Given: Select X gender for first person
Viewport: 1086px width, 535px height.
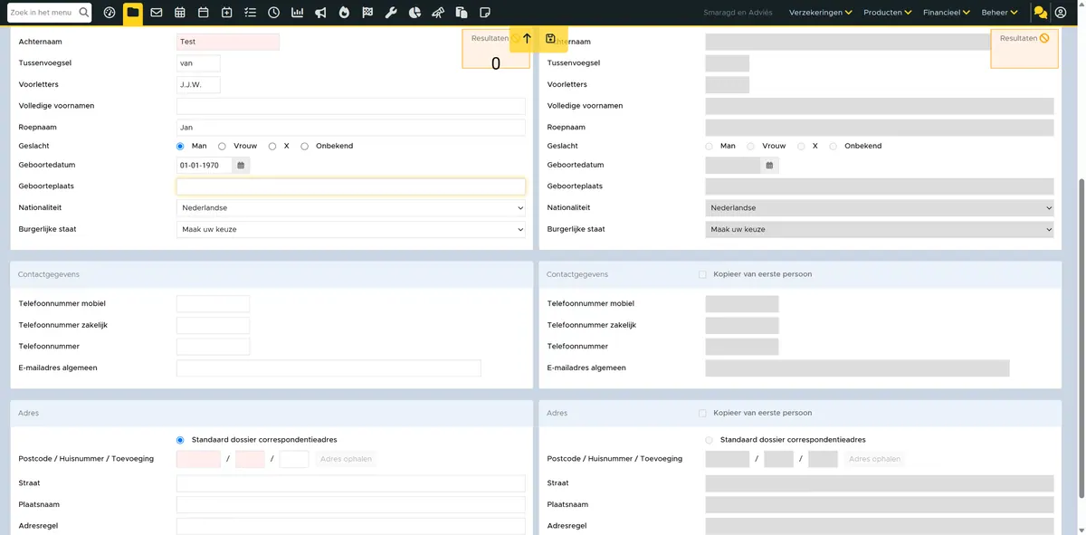Looking at the screenshot, I should pyautogui.click(x=272, y=146).
